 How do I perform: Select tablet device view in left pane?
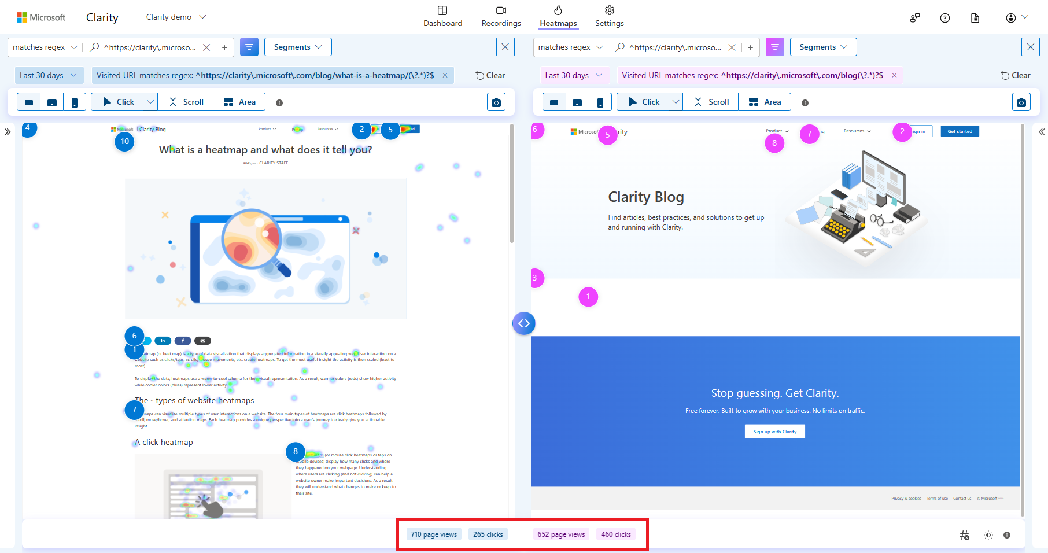pyautogui.click(x=52, y=102)
